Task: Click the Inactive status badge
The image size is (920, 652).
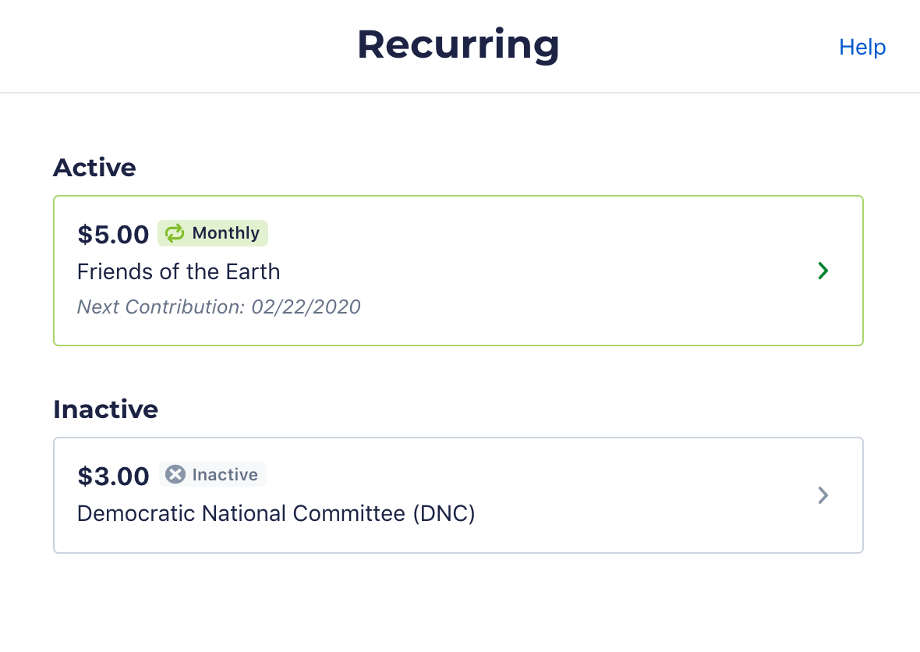Action: [x=213, y=474]
